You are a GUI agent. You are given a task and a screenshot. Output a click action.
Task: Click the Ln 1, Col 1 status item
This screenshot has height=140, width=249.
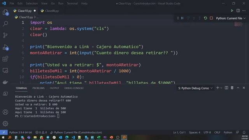[x=179, y=132]
